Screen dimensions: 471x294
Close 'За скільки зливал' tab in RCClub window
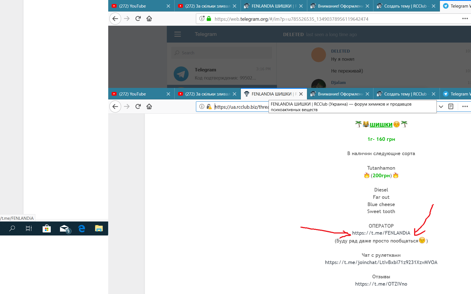(235, 94)
